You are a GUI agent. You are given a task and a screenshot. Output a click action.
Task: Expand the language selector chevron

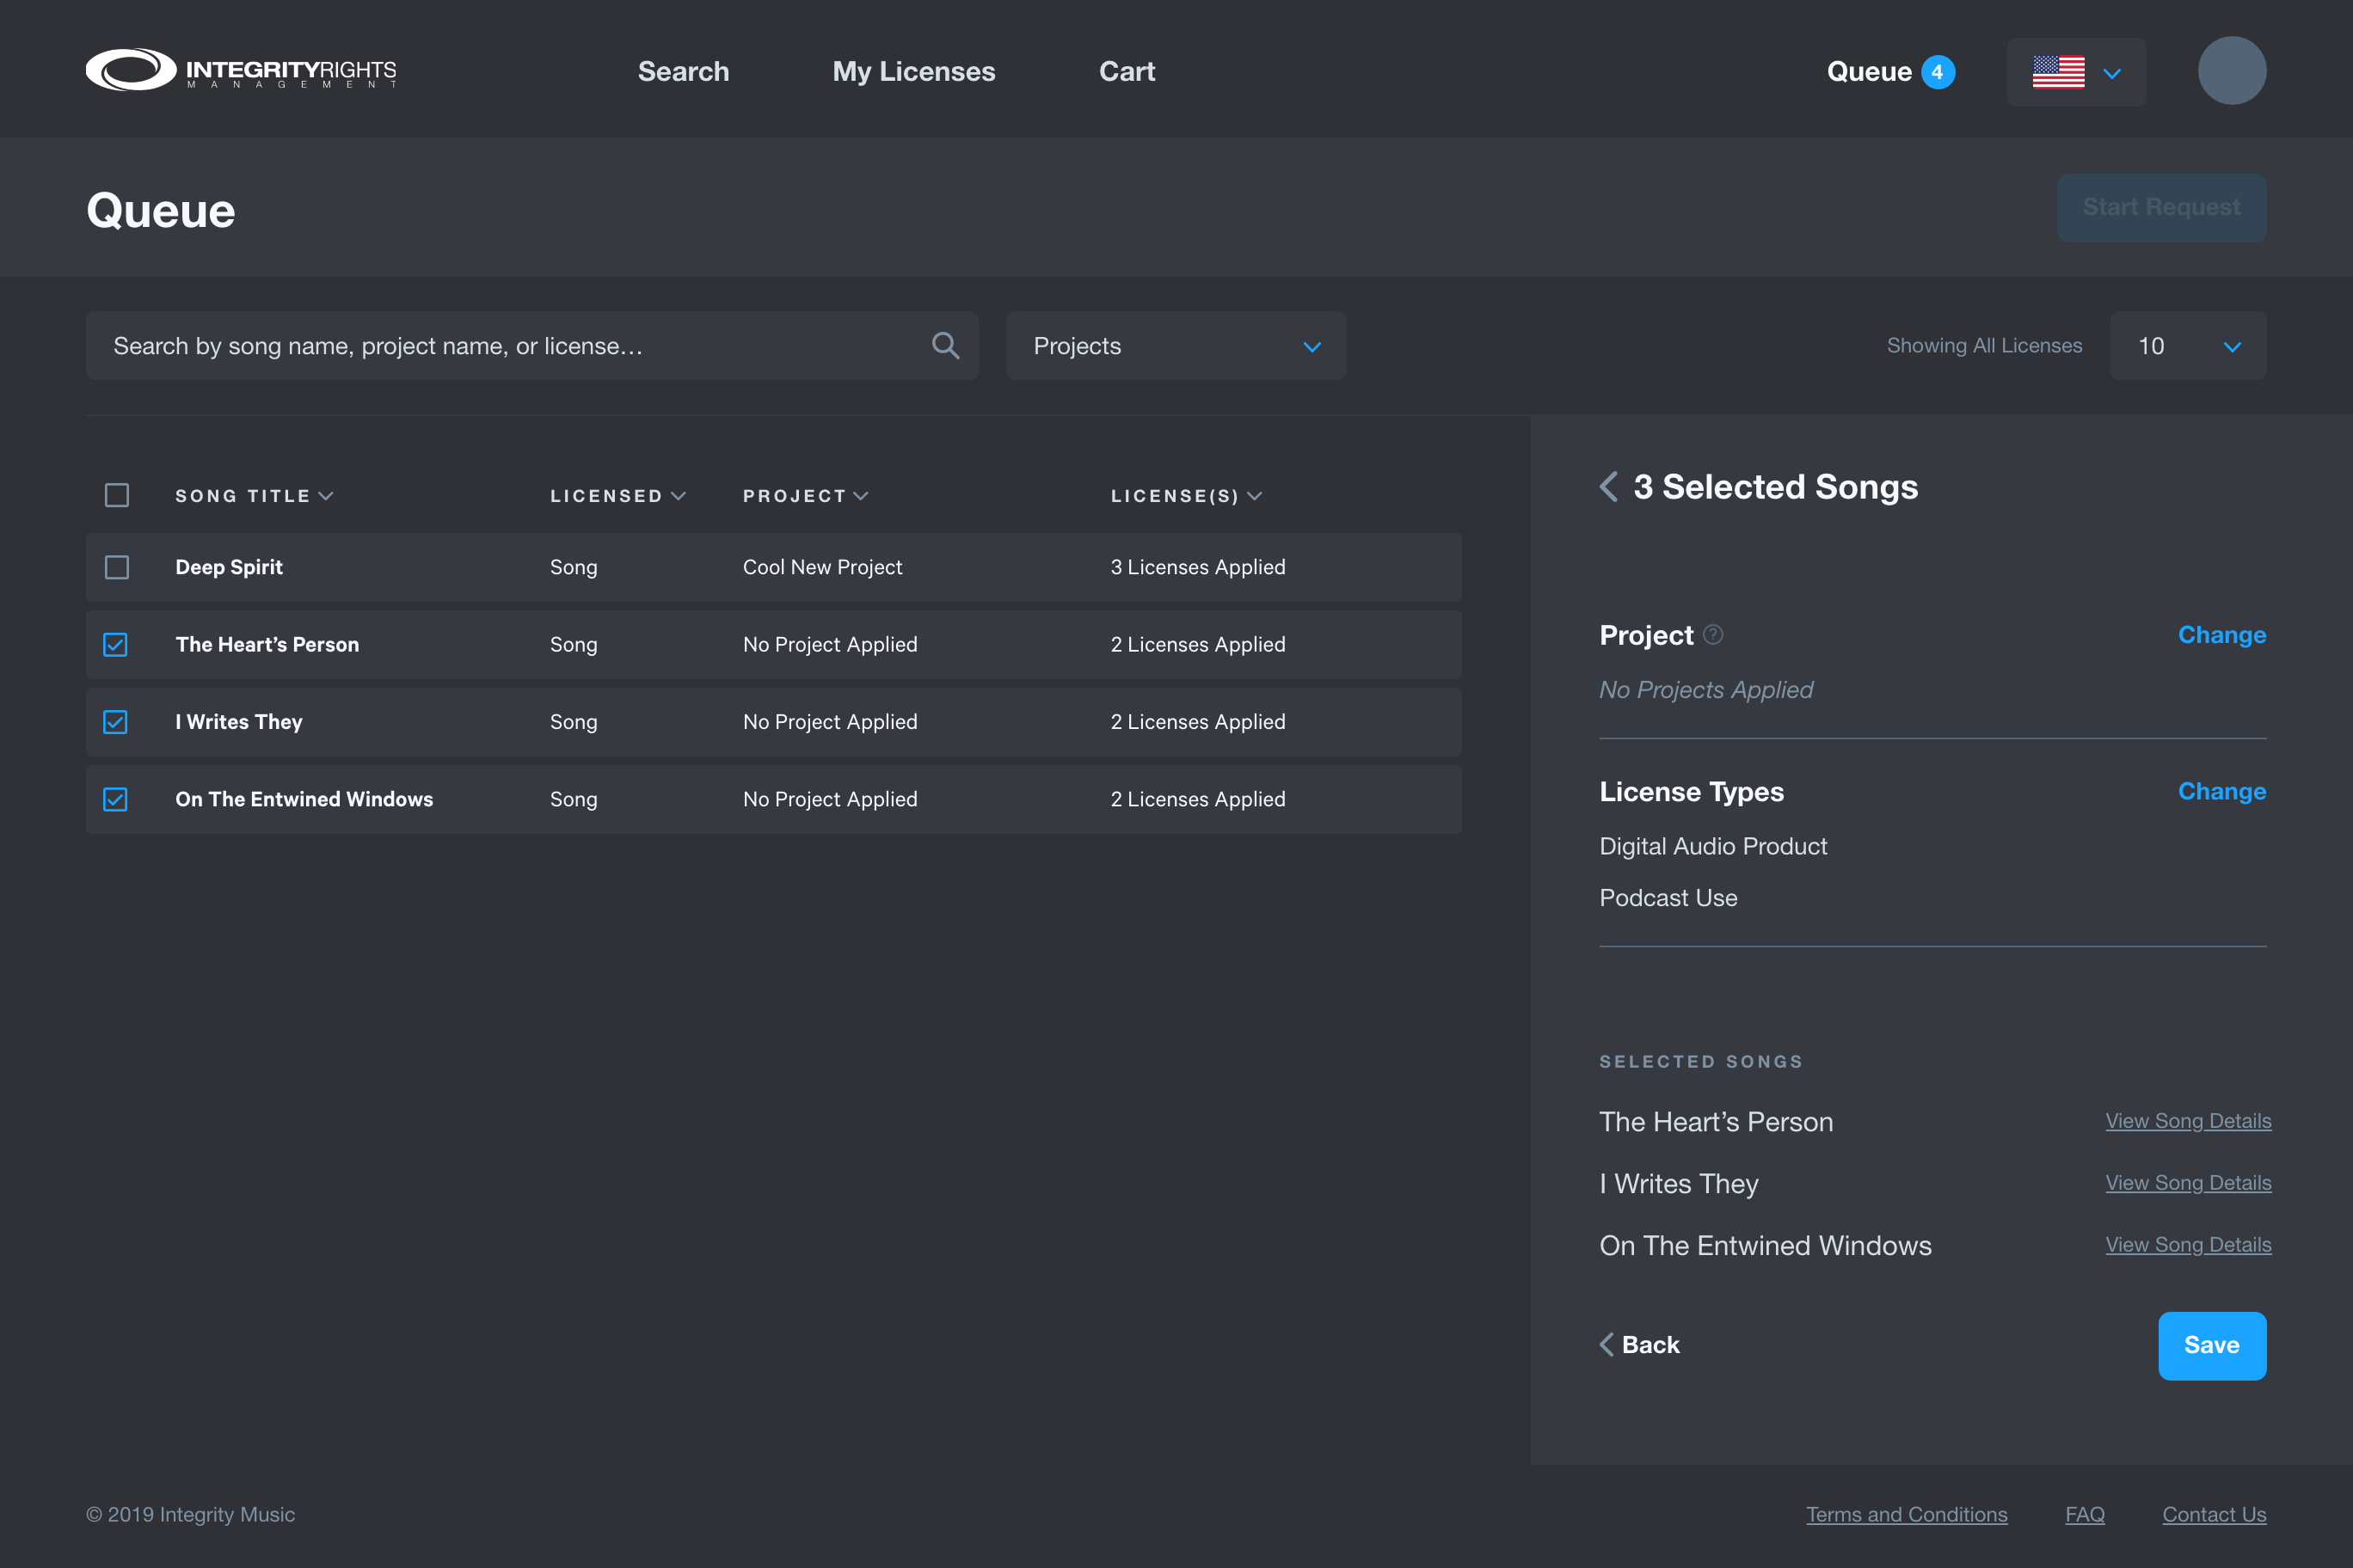coord(2112,73)
